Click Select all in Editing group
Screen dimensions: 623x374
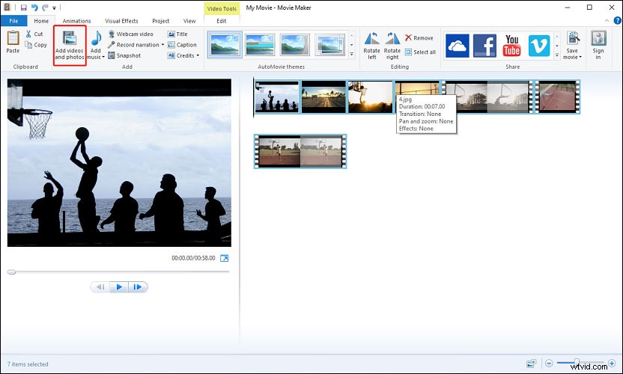tap(420, 52)
